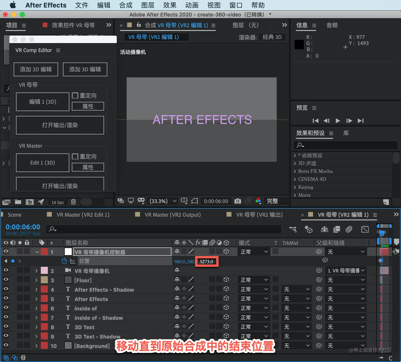This screenshot has height=362, width=401.
Task: Click the 属性 button under VR 母带
Action: point(88,106)
